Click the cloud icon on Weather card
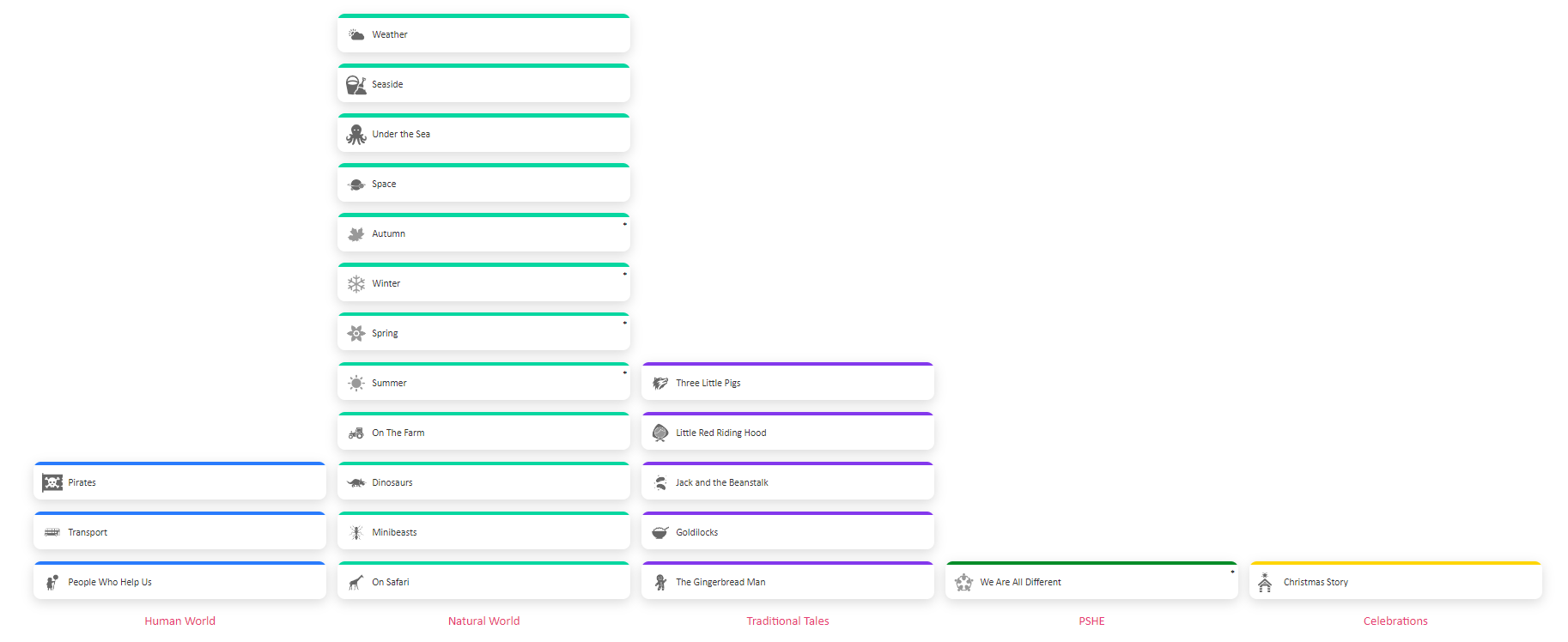Screen dimensions: 1568x642 pyautogui.click(x=356, y=35)
